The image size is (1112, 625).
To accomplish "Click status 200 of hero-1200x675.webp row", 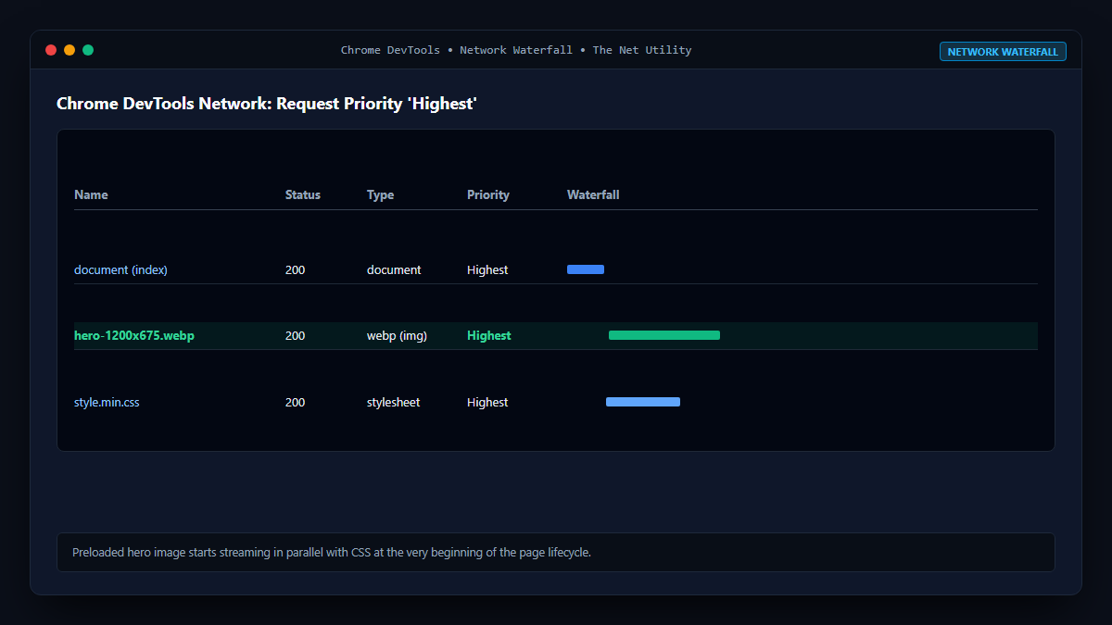I will [295, 336].
